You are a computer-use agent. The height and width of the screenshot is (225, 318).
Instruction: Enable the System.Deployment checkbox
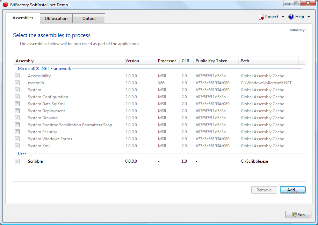(17, 111)
